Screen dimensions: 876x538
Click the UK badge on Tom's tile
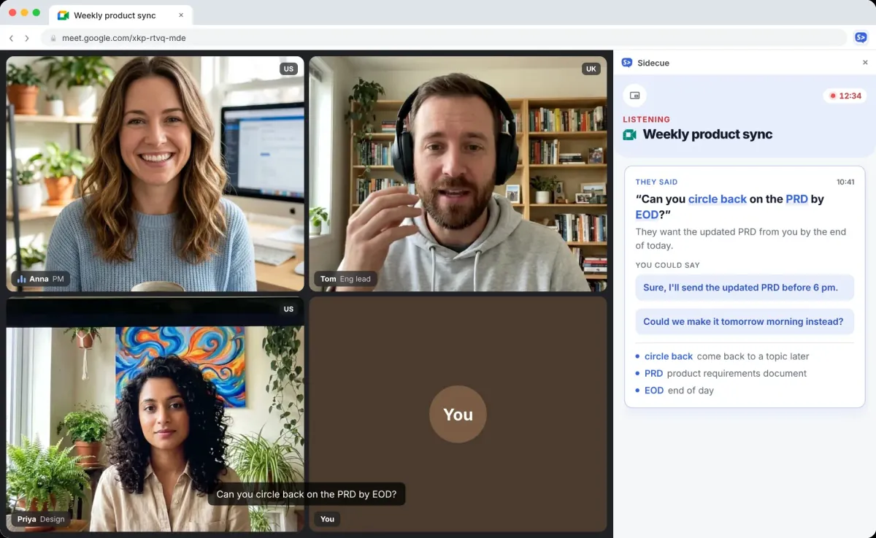click(591, 69)
